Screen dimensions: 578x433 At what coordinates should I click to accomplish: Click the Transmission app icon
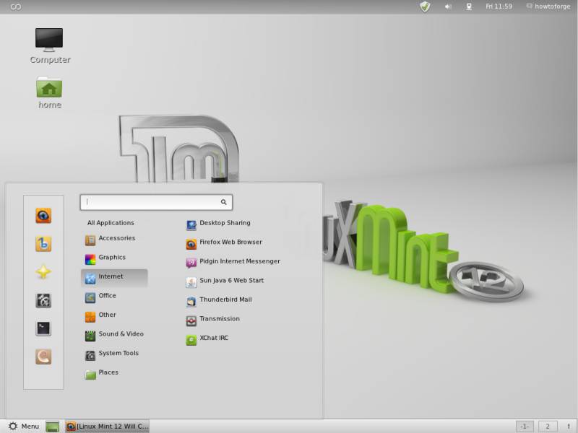click(191, 320)
